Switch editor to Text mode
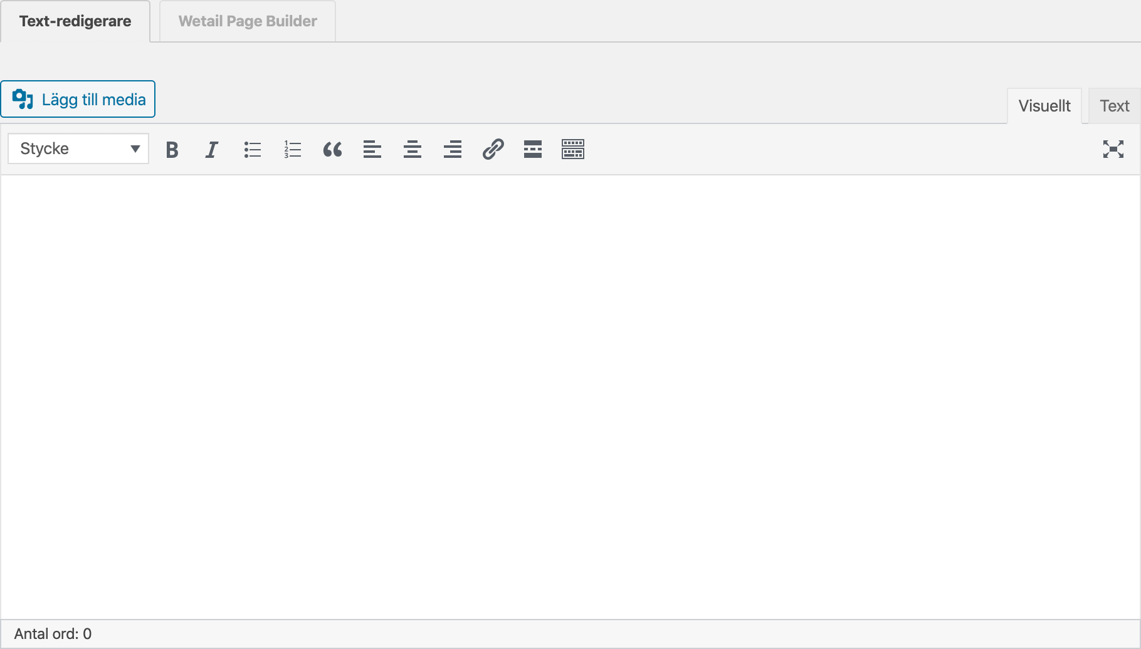 1114,106
